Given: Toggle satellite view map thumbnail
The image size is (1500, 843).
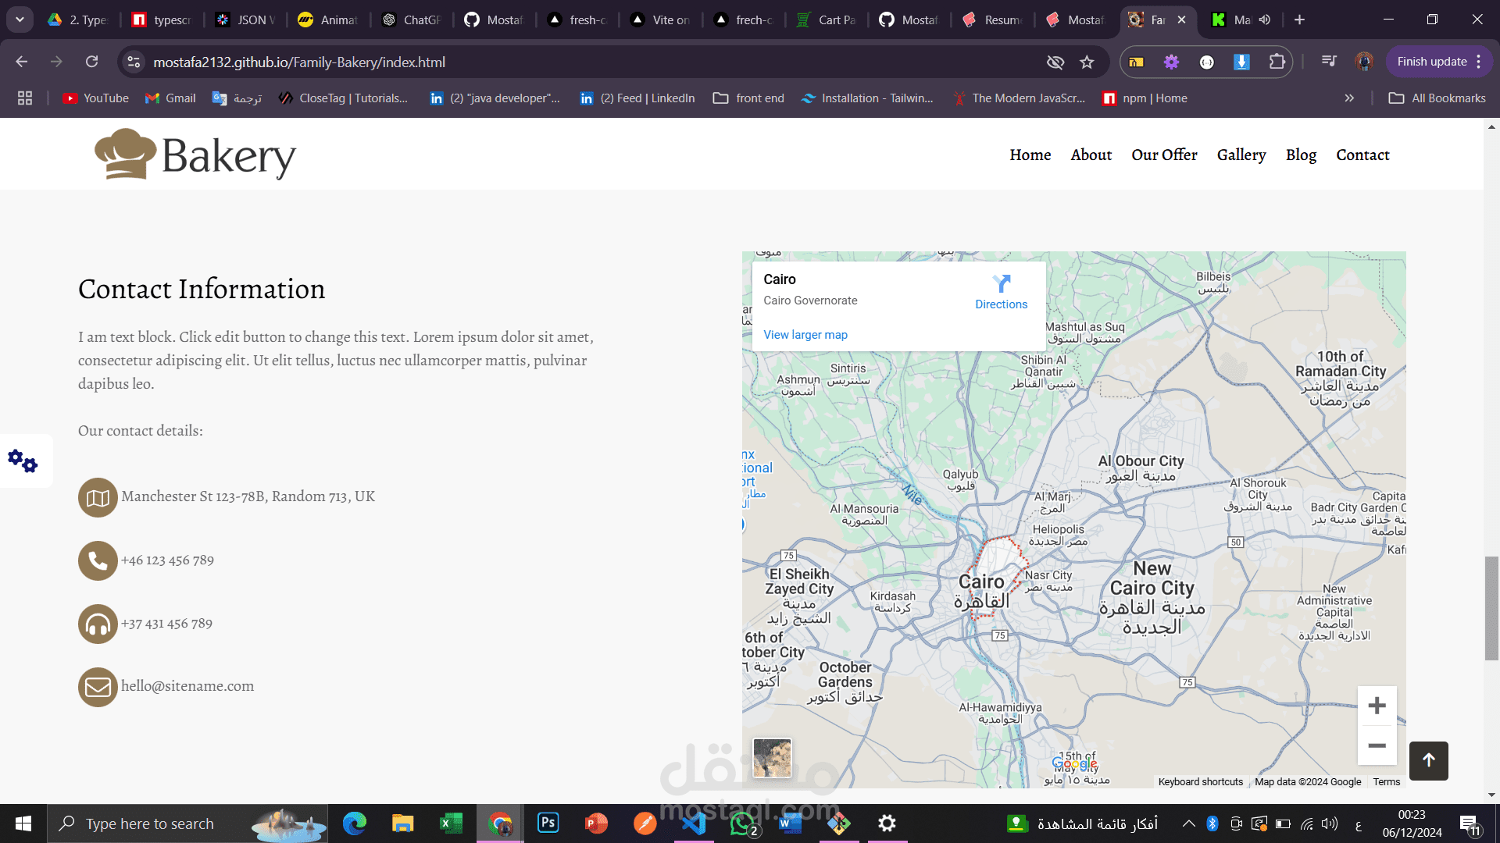Looking at the screenshot, I should click(x=772, y=757).
